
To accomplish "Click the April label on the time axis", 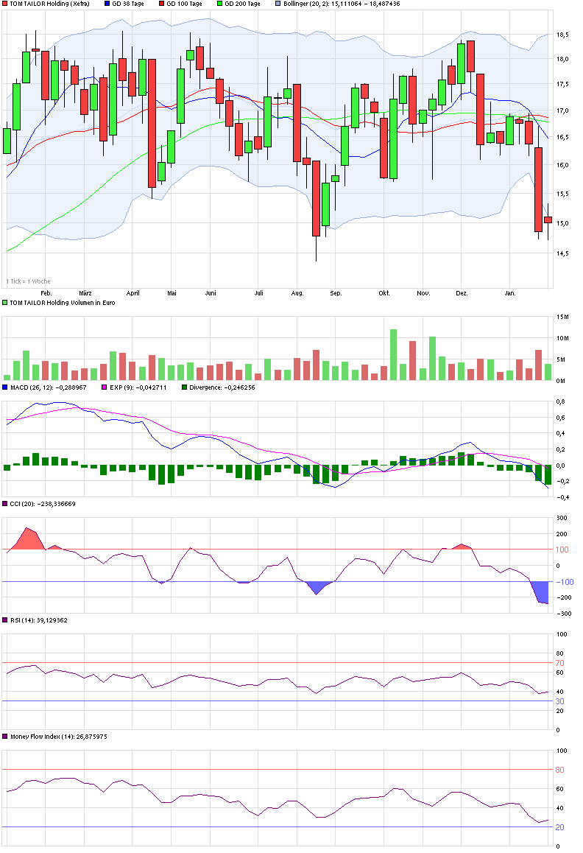I will point(132,292).
